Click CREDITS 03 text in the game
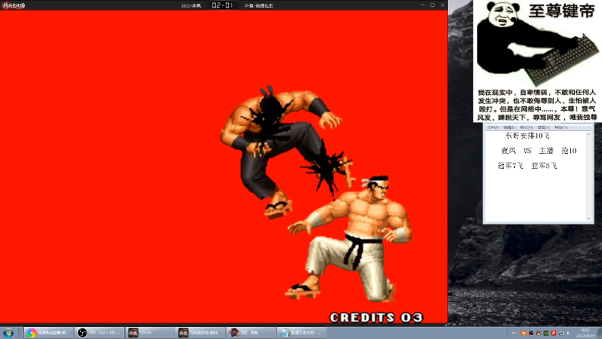602x339 pixels. 376,317
